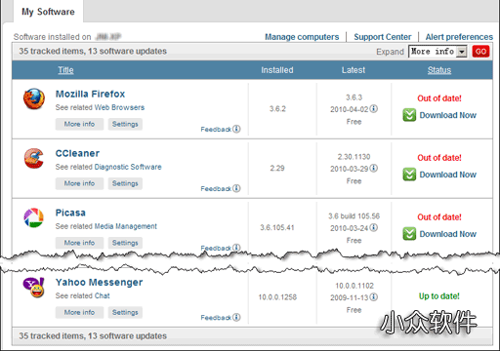The height and width of the screenshot is (351, 500).
Task: Click latest version '3.6 build 105.56' text
Action: (x=354, y=216)
